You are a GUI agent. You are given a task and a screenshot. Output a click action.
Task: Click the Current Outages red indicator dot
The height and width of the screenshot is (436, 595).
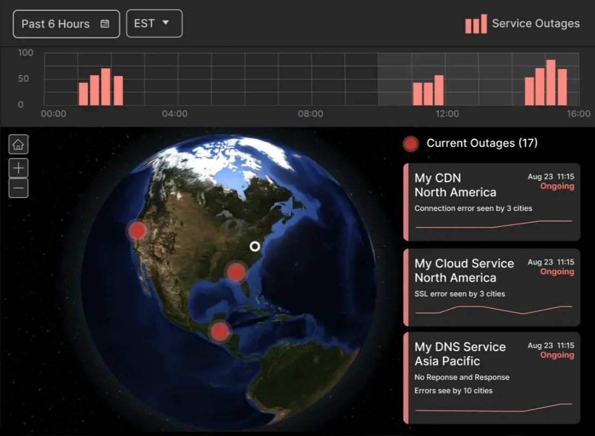click(x=411, y=143)
